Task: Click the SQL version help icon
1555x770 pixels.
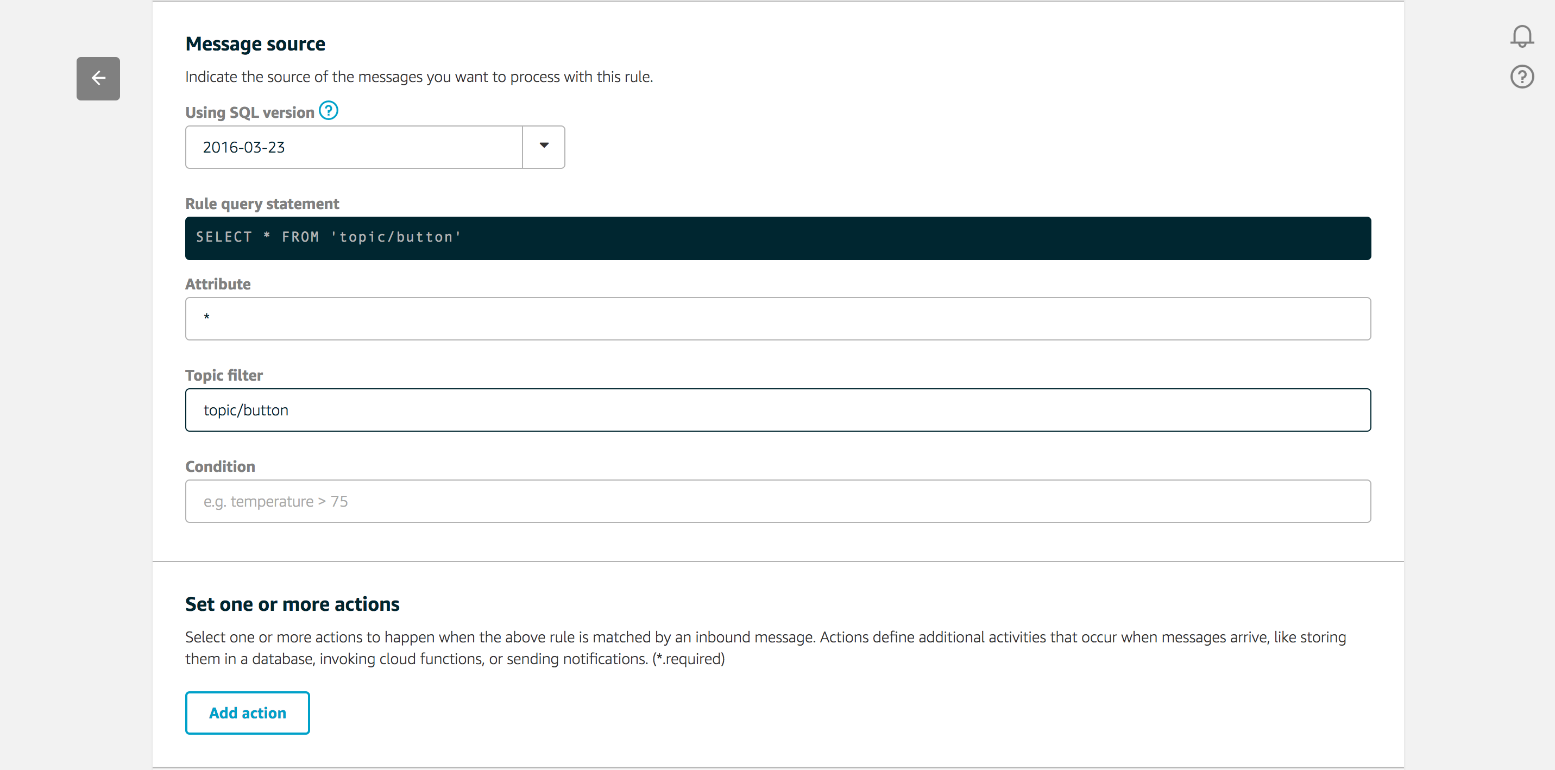Action: [x=329, y=111]
